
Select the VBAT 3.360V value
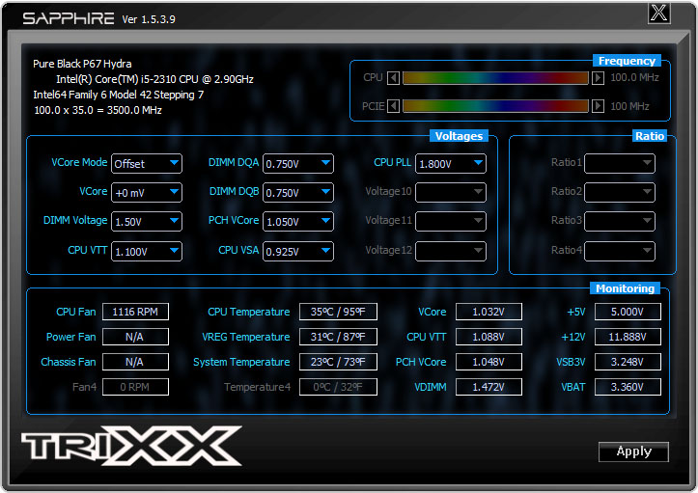tap(628, 387)
